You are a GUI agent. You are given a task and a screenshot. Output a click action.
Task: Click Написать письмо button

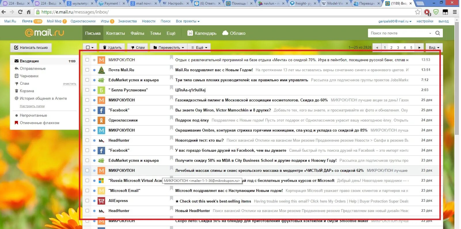pyautogui.click(x=31, y=47)
